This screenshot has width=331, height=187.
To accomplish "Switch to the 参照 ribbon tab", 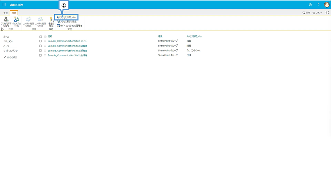I will click(6, 13).
